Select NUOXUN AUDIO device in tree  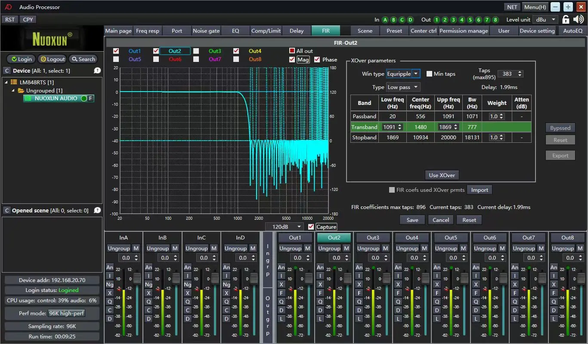56,98
